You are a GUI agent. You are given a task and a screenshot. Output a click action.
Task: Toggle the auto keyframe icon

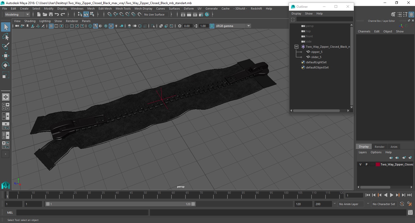coord(402,204)
